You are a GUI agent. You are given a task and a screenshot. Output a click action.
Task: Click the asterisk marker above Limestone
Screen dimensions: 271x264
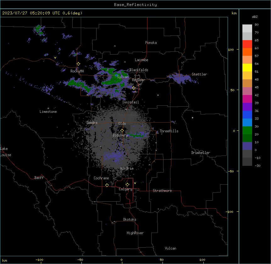point(48,108)
